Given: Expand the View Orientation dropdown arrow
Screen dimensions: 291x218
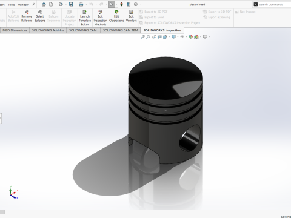Looking at the screenshot, I should pos(169,37).
